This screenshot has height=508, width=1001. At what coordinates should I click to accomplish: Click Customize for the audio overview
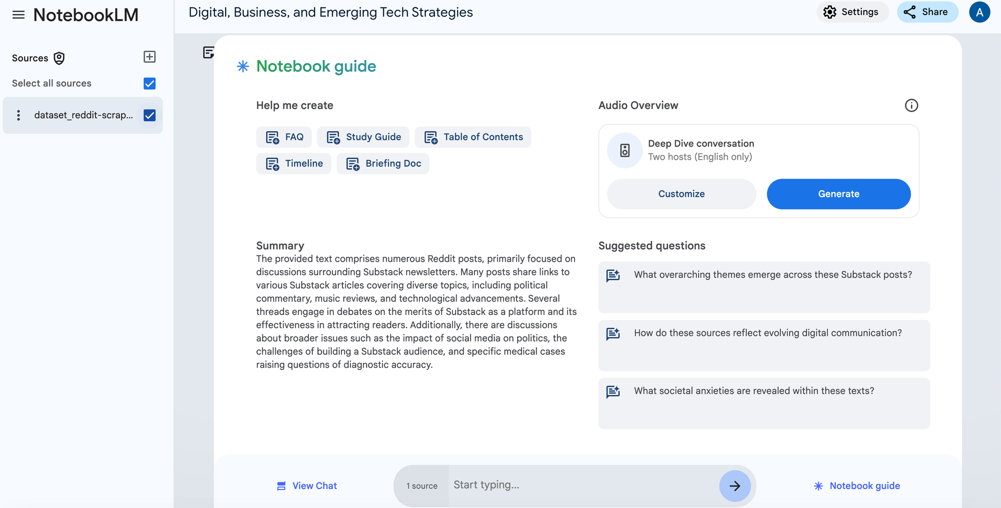pos(681,194)
